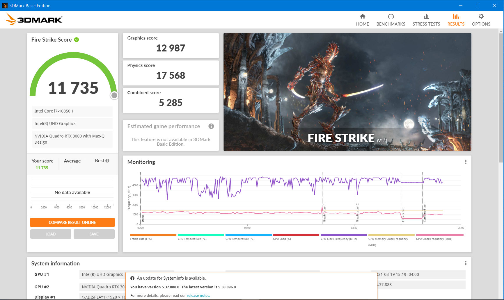Click the GPU #1 Intel(R) UHD Graphics field
This screenshot has height=300, width=504.
pos(102,274)
